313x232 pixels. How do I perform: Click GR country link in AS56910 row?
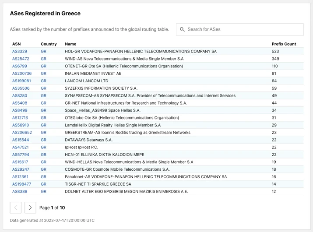point(43,125)
